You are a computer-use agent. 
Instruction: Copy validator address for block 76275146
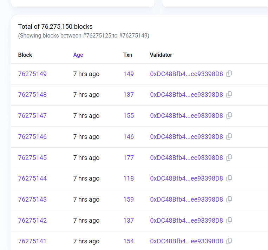tap(229, 136)
